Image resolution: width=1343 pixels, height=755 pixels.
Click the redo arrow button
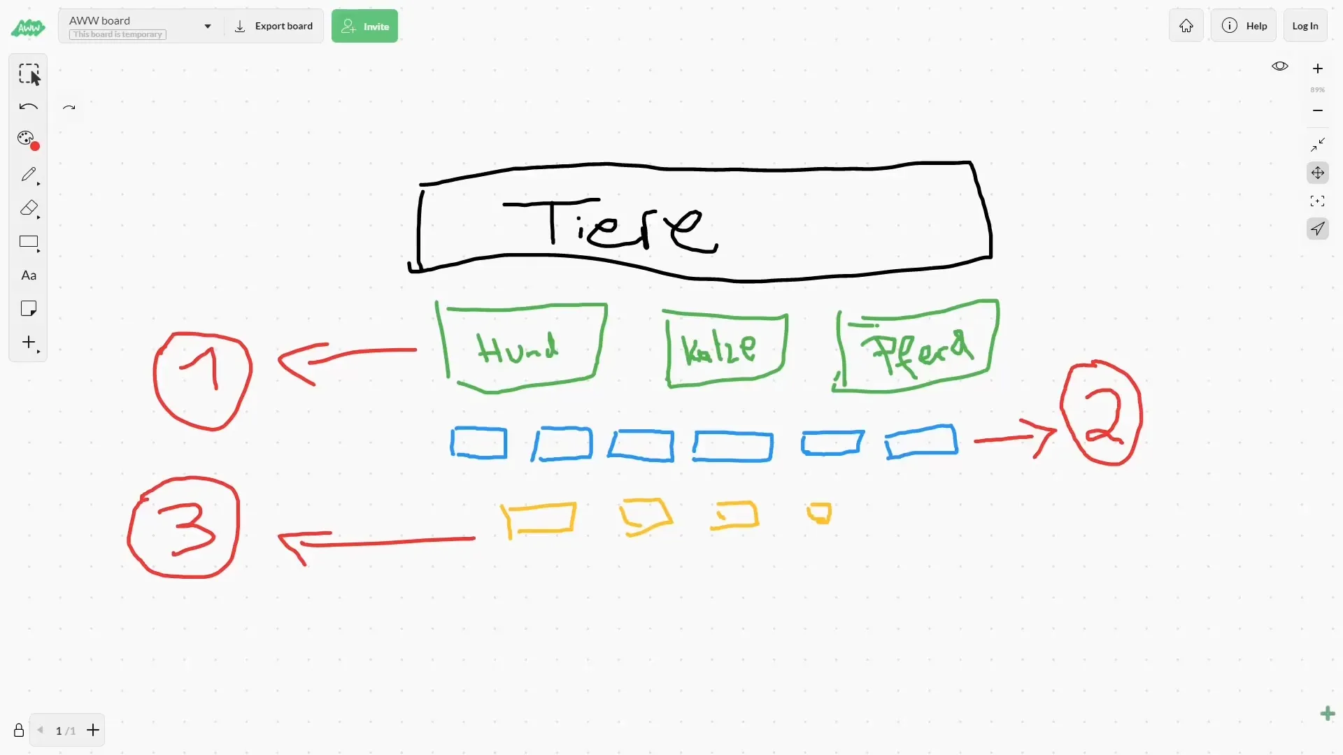coord(69,107)
